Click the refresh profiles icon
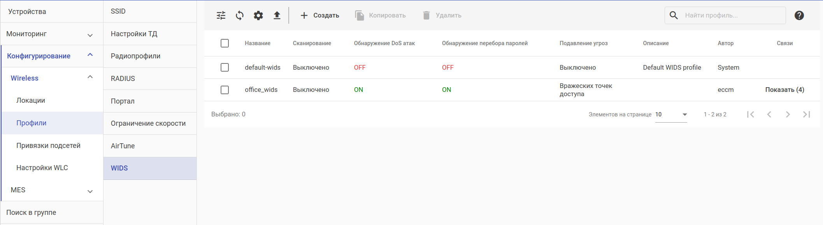 240,16
